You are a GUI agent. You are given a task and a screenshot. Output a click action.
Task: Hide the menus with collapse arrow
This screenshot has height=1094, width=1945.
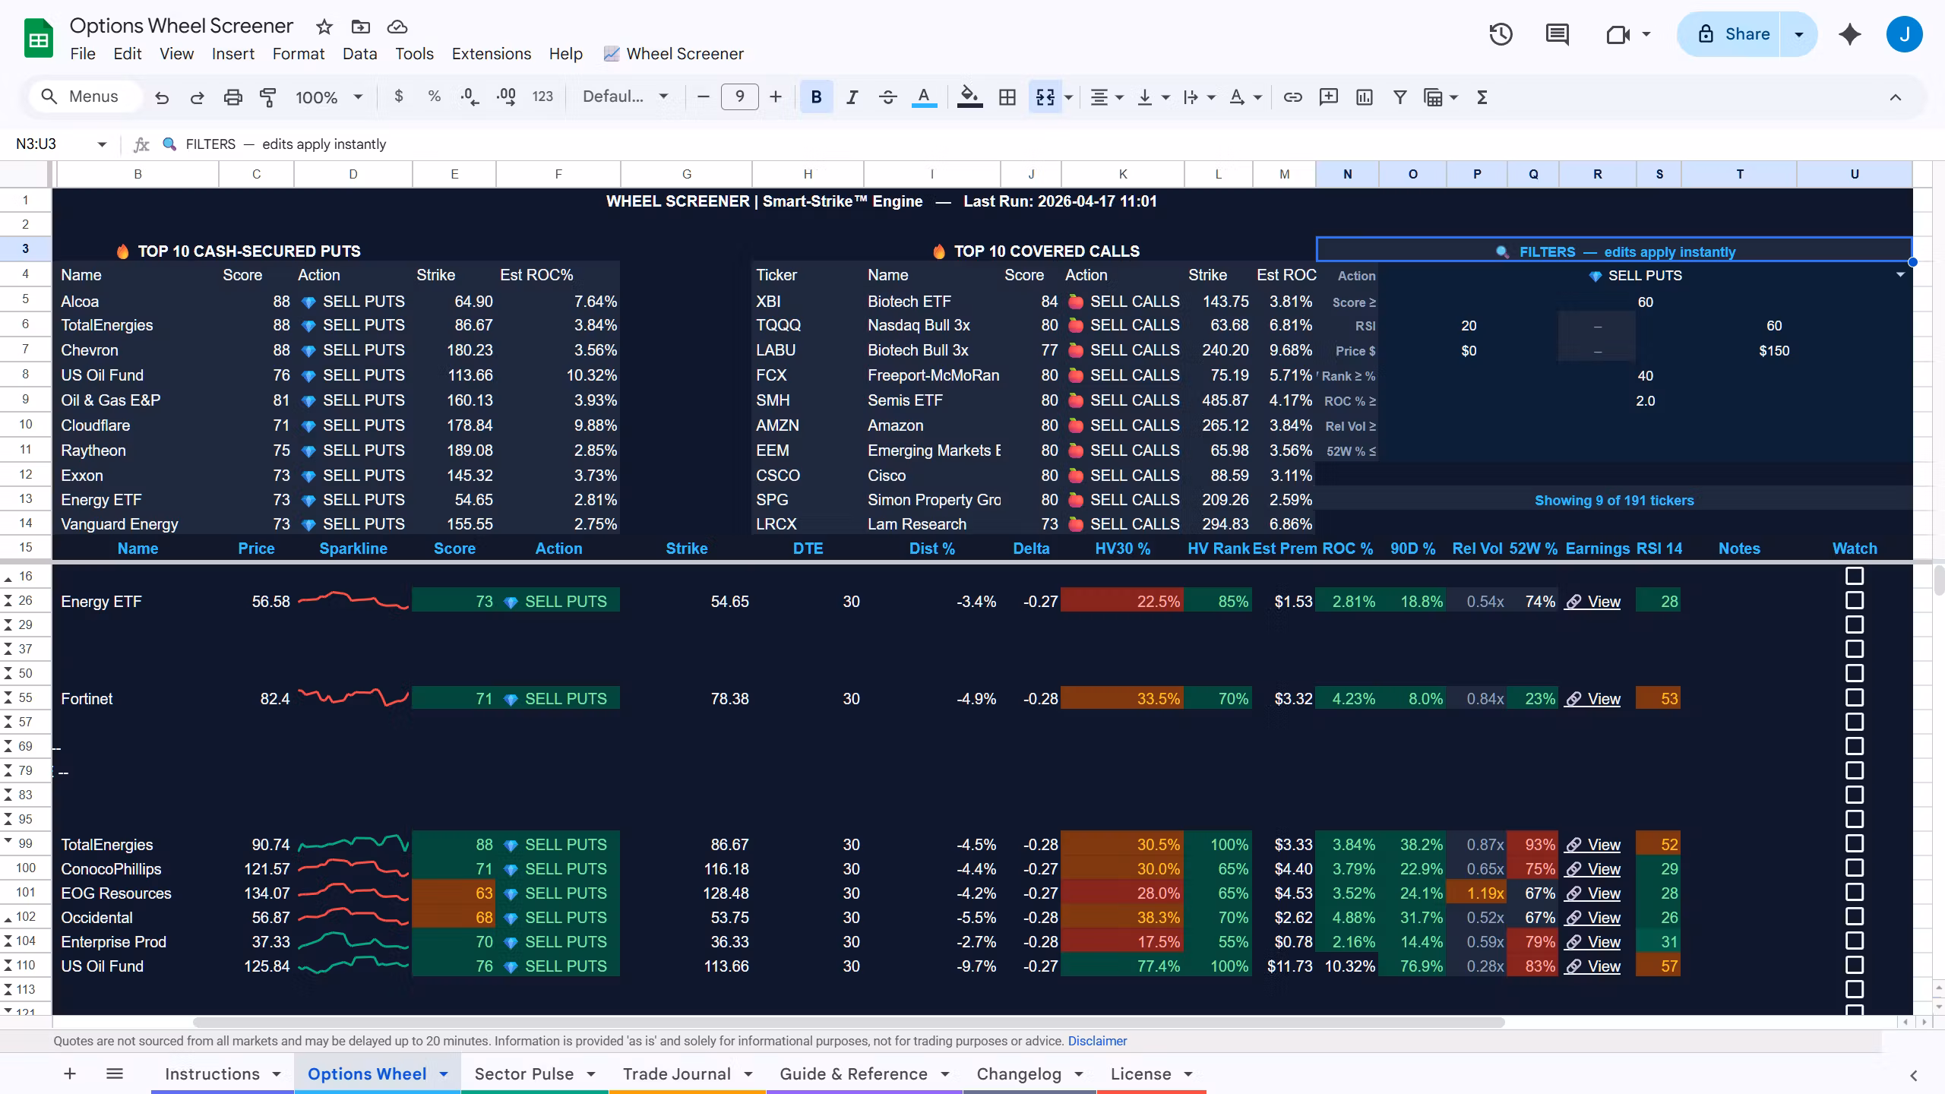[x=1896, y=97]
